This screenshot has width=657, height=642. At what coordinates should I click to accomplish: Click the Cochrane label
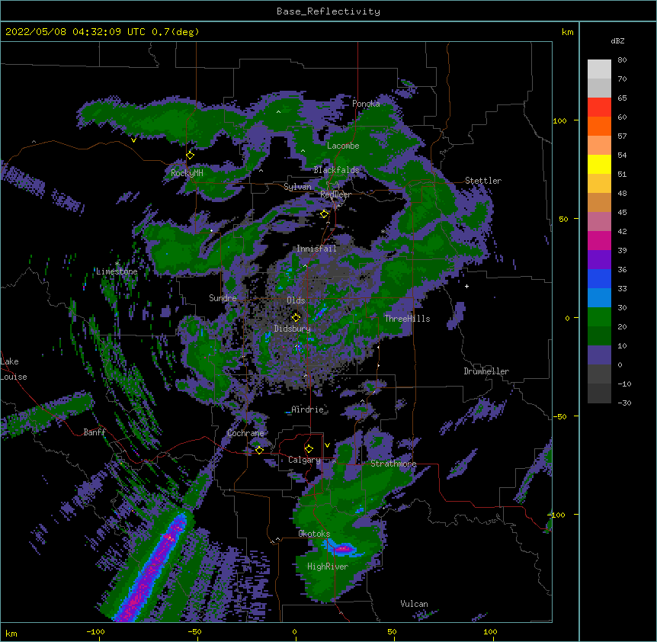click(x=245, y=433)
